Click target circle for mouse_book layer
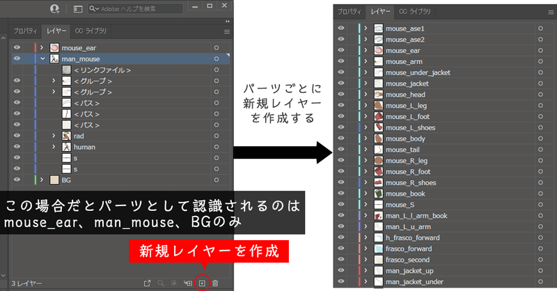Image resolution: width=557 pixels, height=291 pixels. pyautogui.click(x=540, y=194)
